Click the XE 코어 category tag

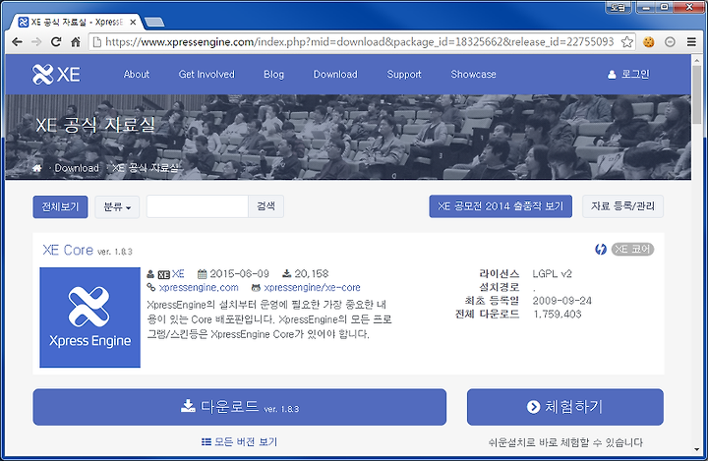point(632,250)
